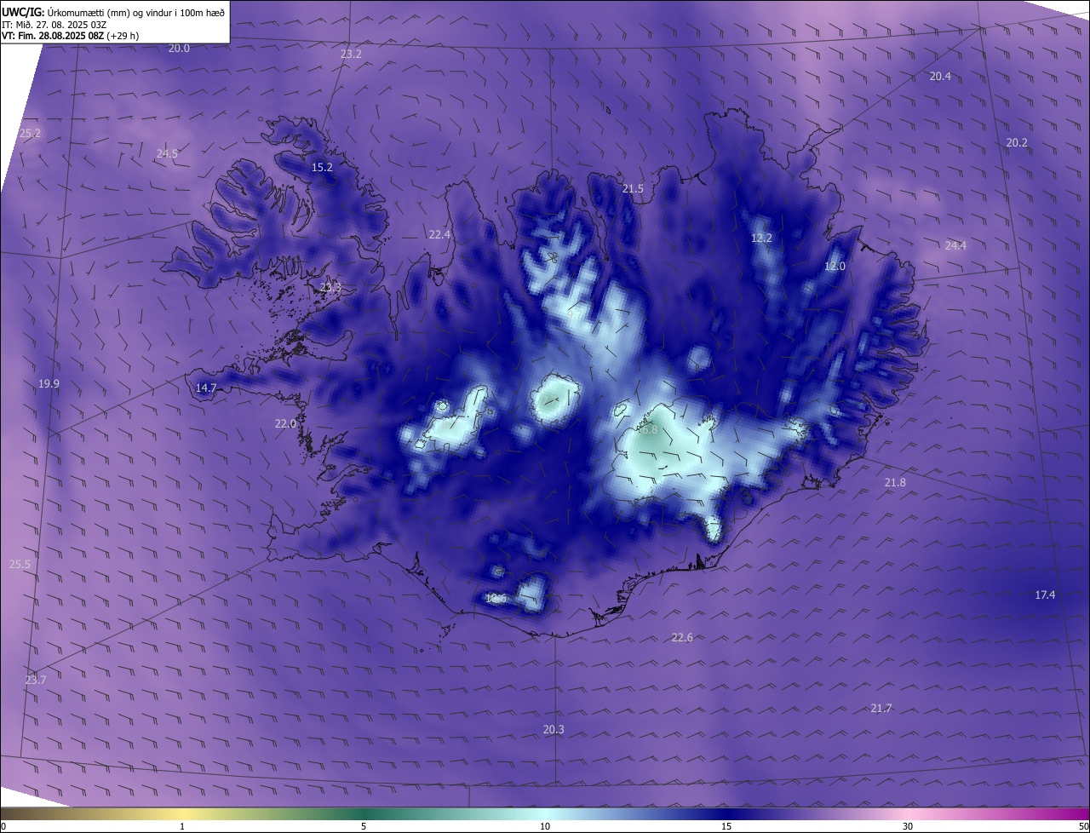The width and height of the screenshot is (1090, 833).
Task: Click the 19.9 value label
Action: pyautogui.click(x=49, y=383)
